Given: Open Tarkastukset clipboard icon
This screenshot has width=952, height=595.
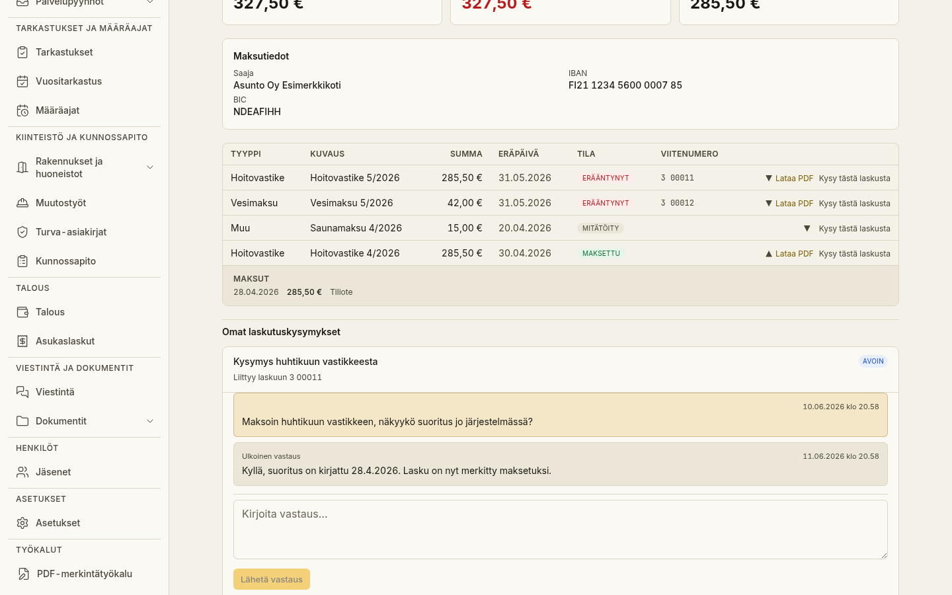Looking at the screenshot, I should click(x=22, y=52).
